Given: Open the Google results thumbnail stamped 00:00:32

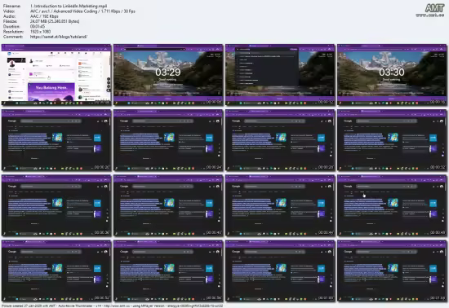Looking at the screenshot, I should tap(392, 140).
